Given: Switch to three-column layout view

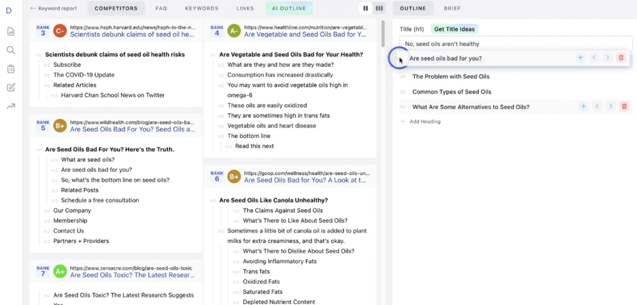Looking at the screenshot, I should point(379,8).
